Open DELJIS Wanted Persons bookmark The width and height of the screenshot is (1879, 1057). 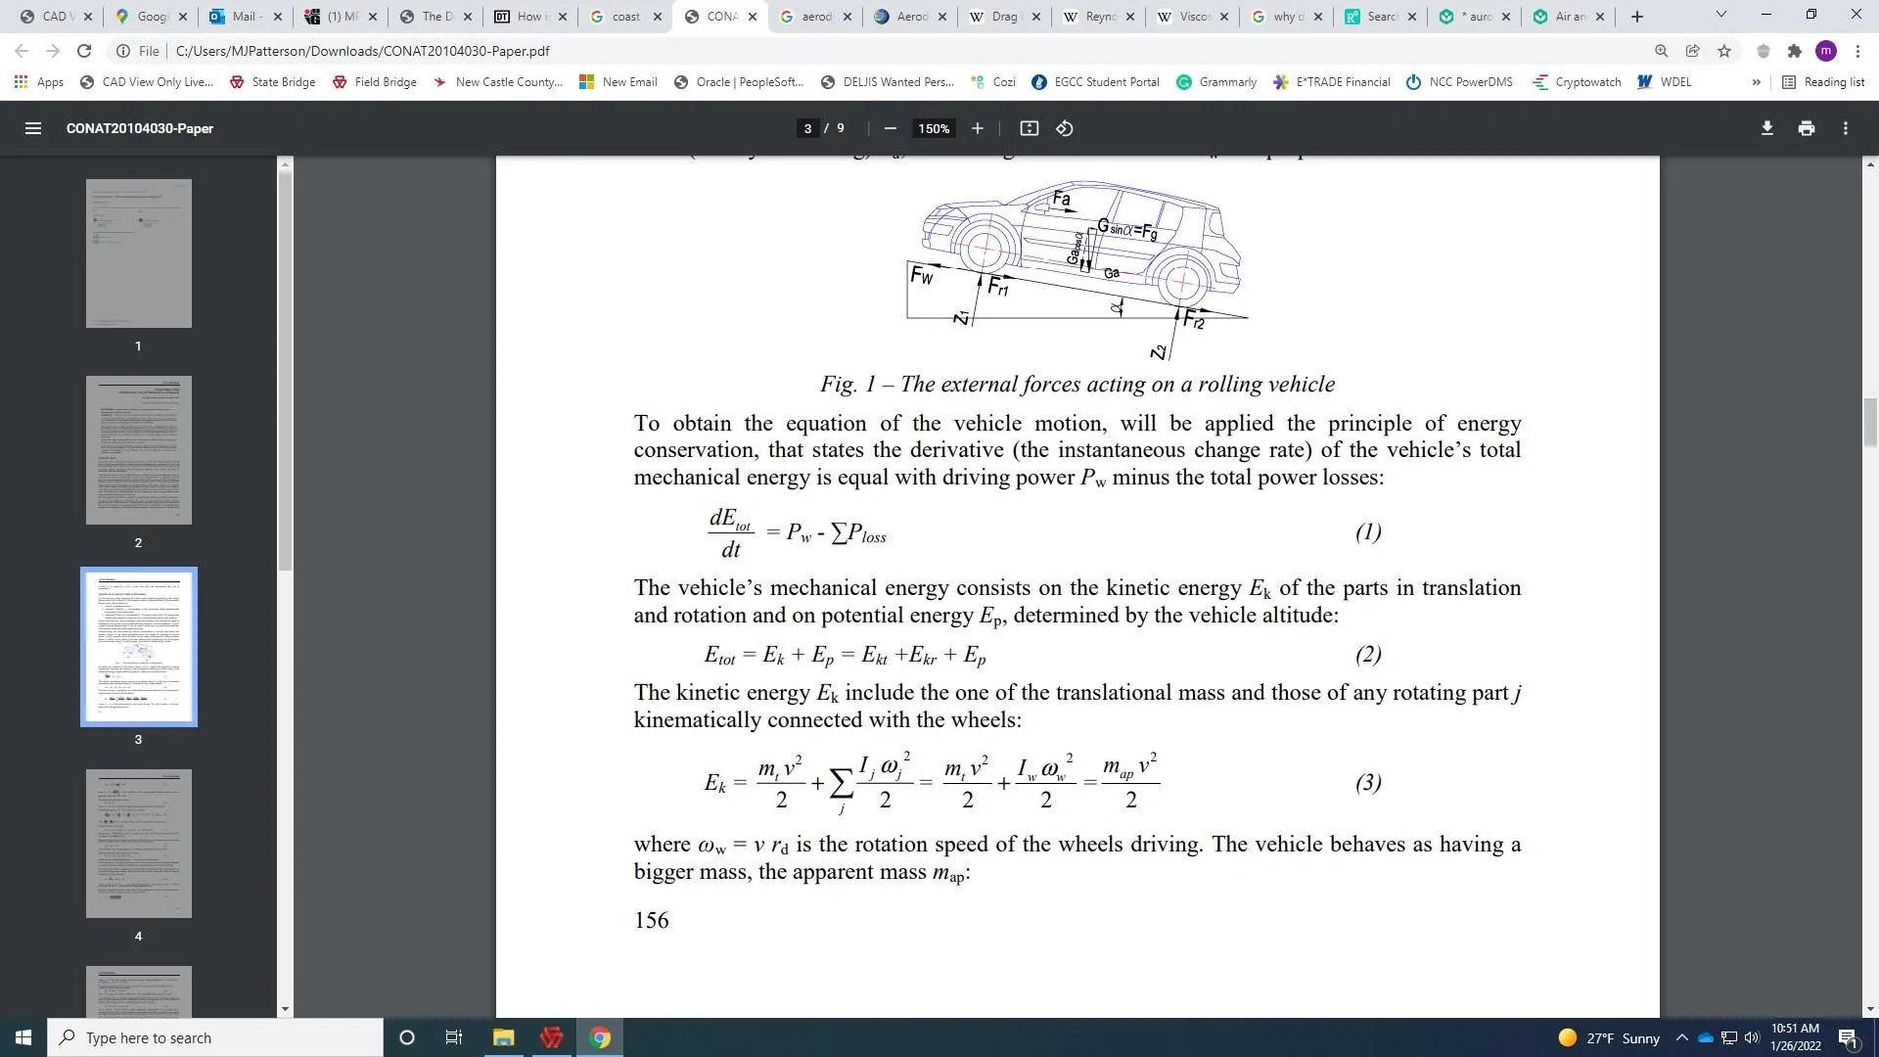(x=888, y=82)
